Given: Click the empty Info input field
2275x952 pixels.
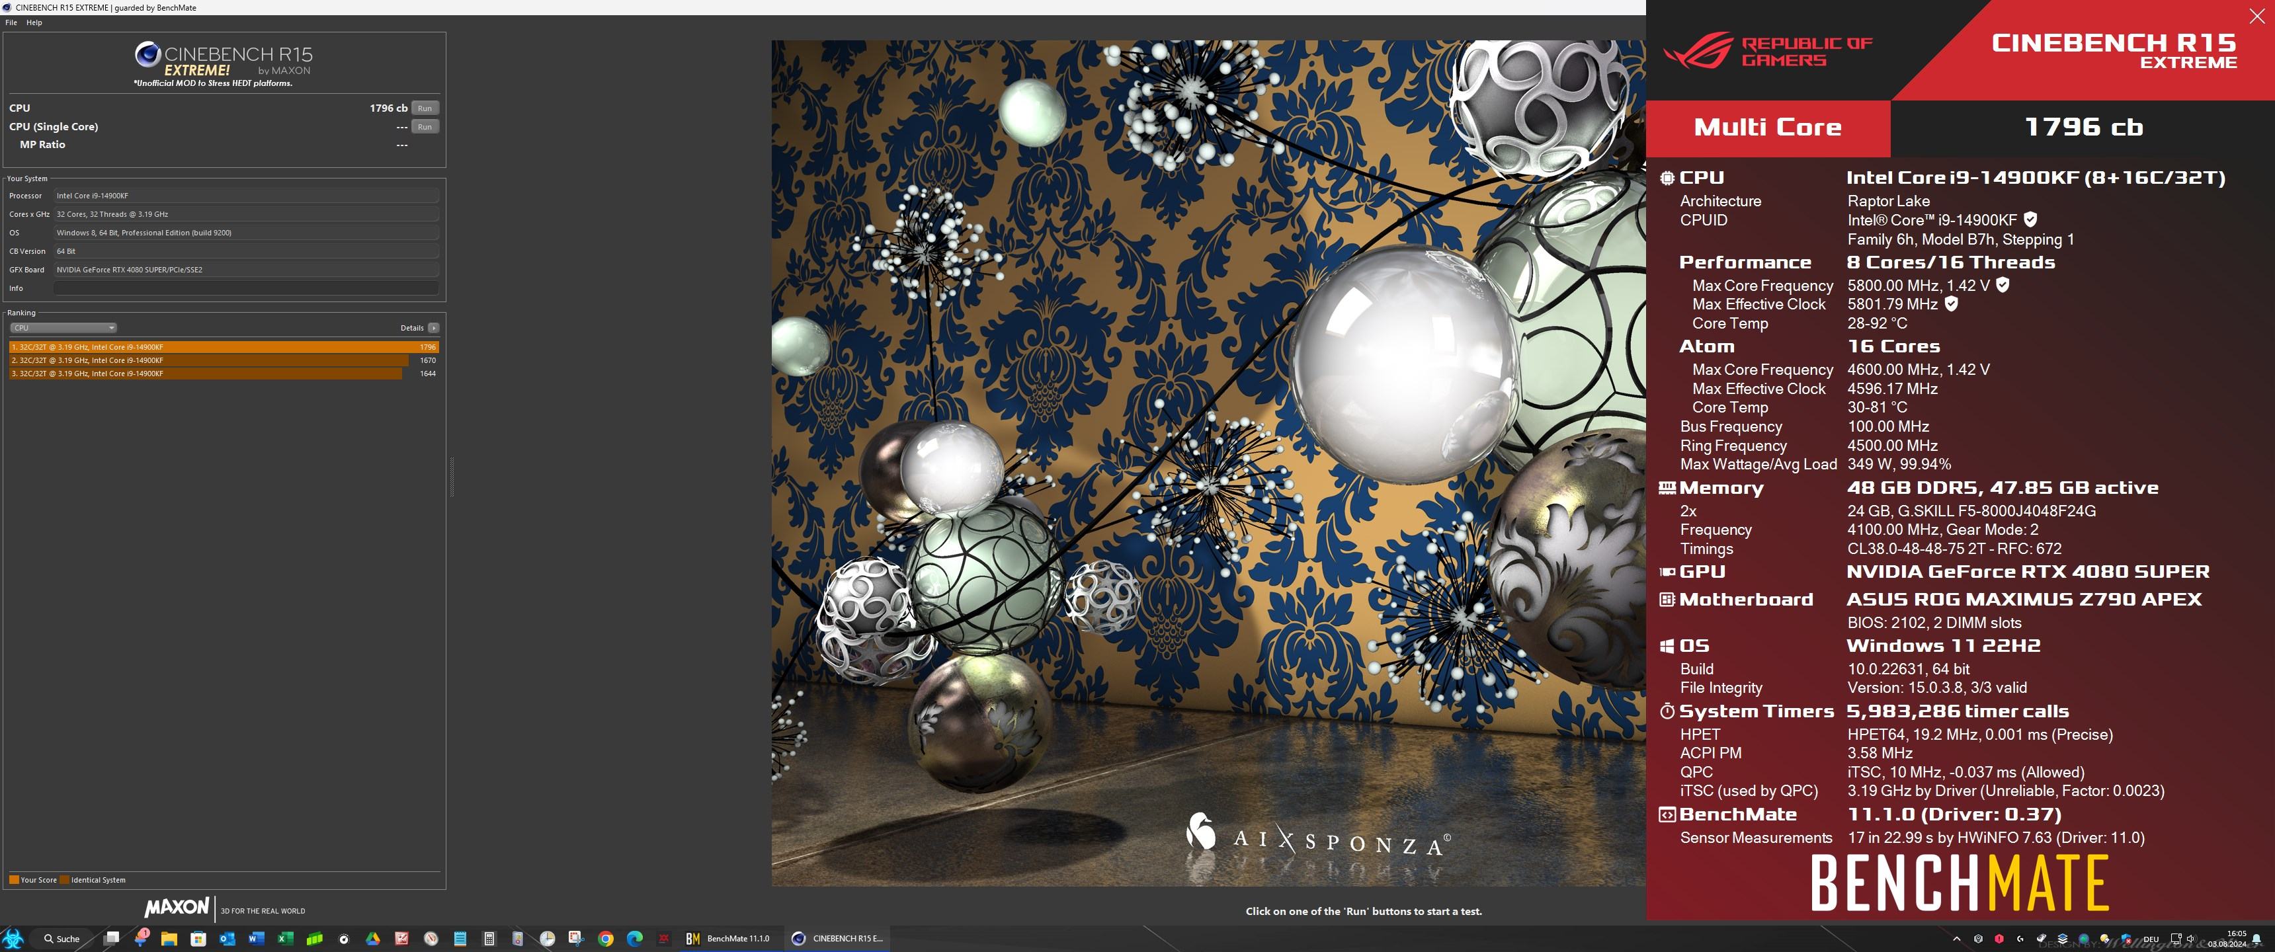Looking at the screenshot, I should [x=247, y=288].
